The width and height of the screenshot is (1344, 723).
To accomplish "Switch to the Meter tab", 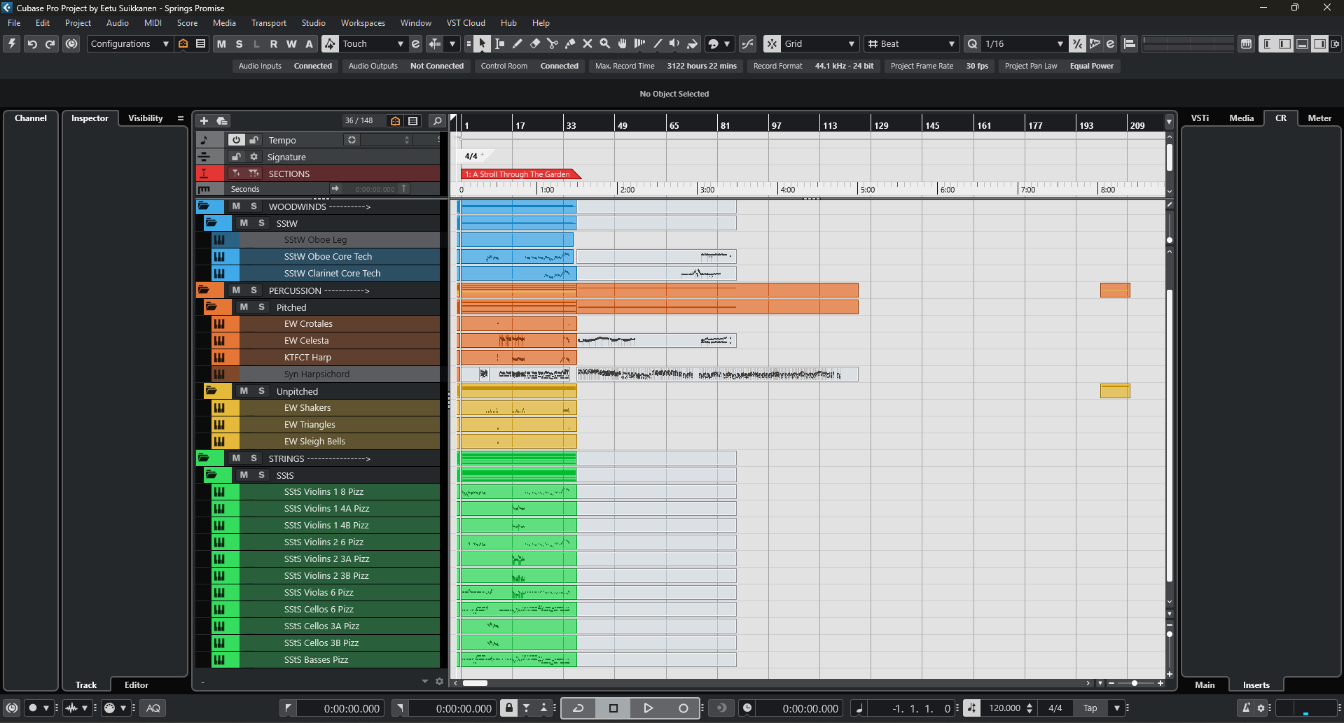I will pos(1319,118).
